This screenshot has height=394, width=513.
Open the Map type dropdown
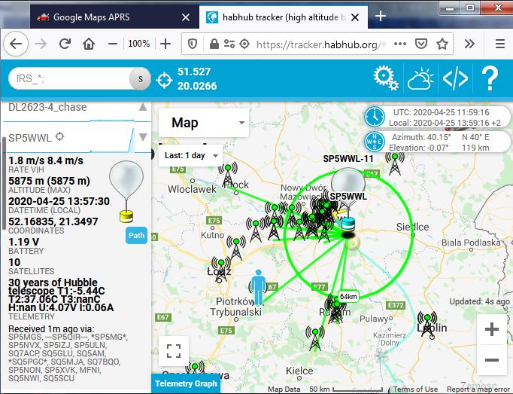coord(204,123)
